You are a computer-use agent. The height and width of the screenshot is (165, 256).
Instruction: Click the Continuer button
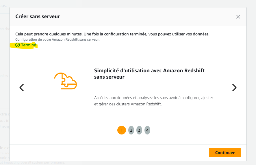225,153
